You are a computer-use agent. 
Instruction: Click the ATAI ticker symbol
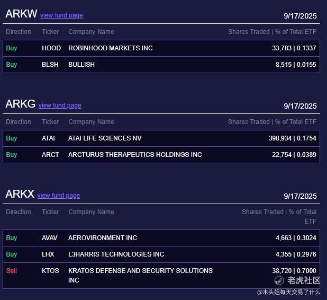[x=48, y=138]
